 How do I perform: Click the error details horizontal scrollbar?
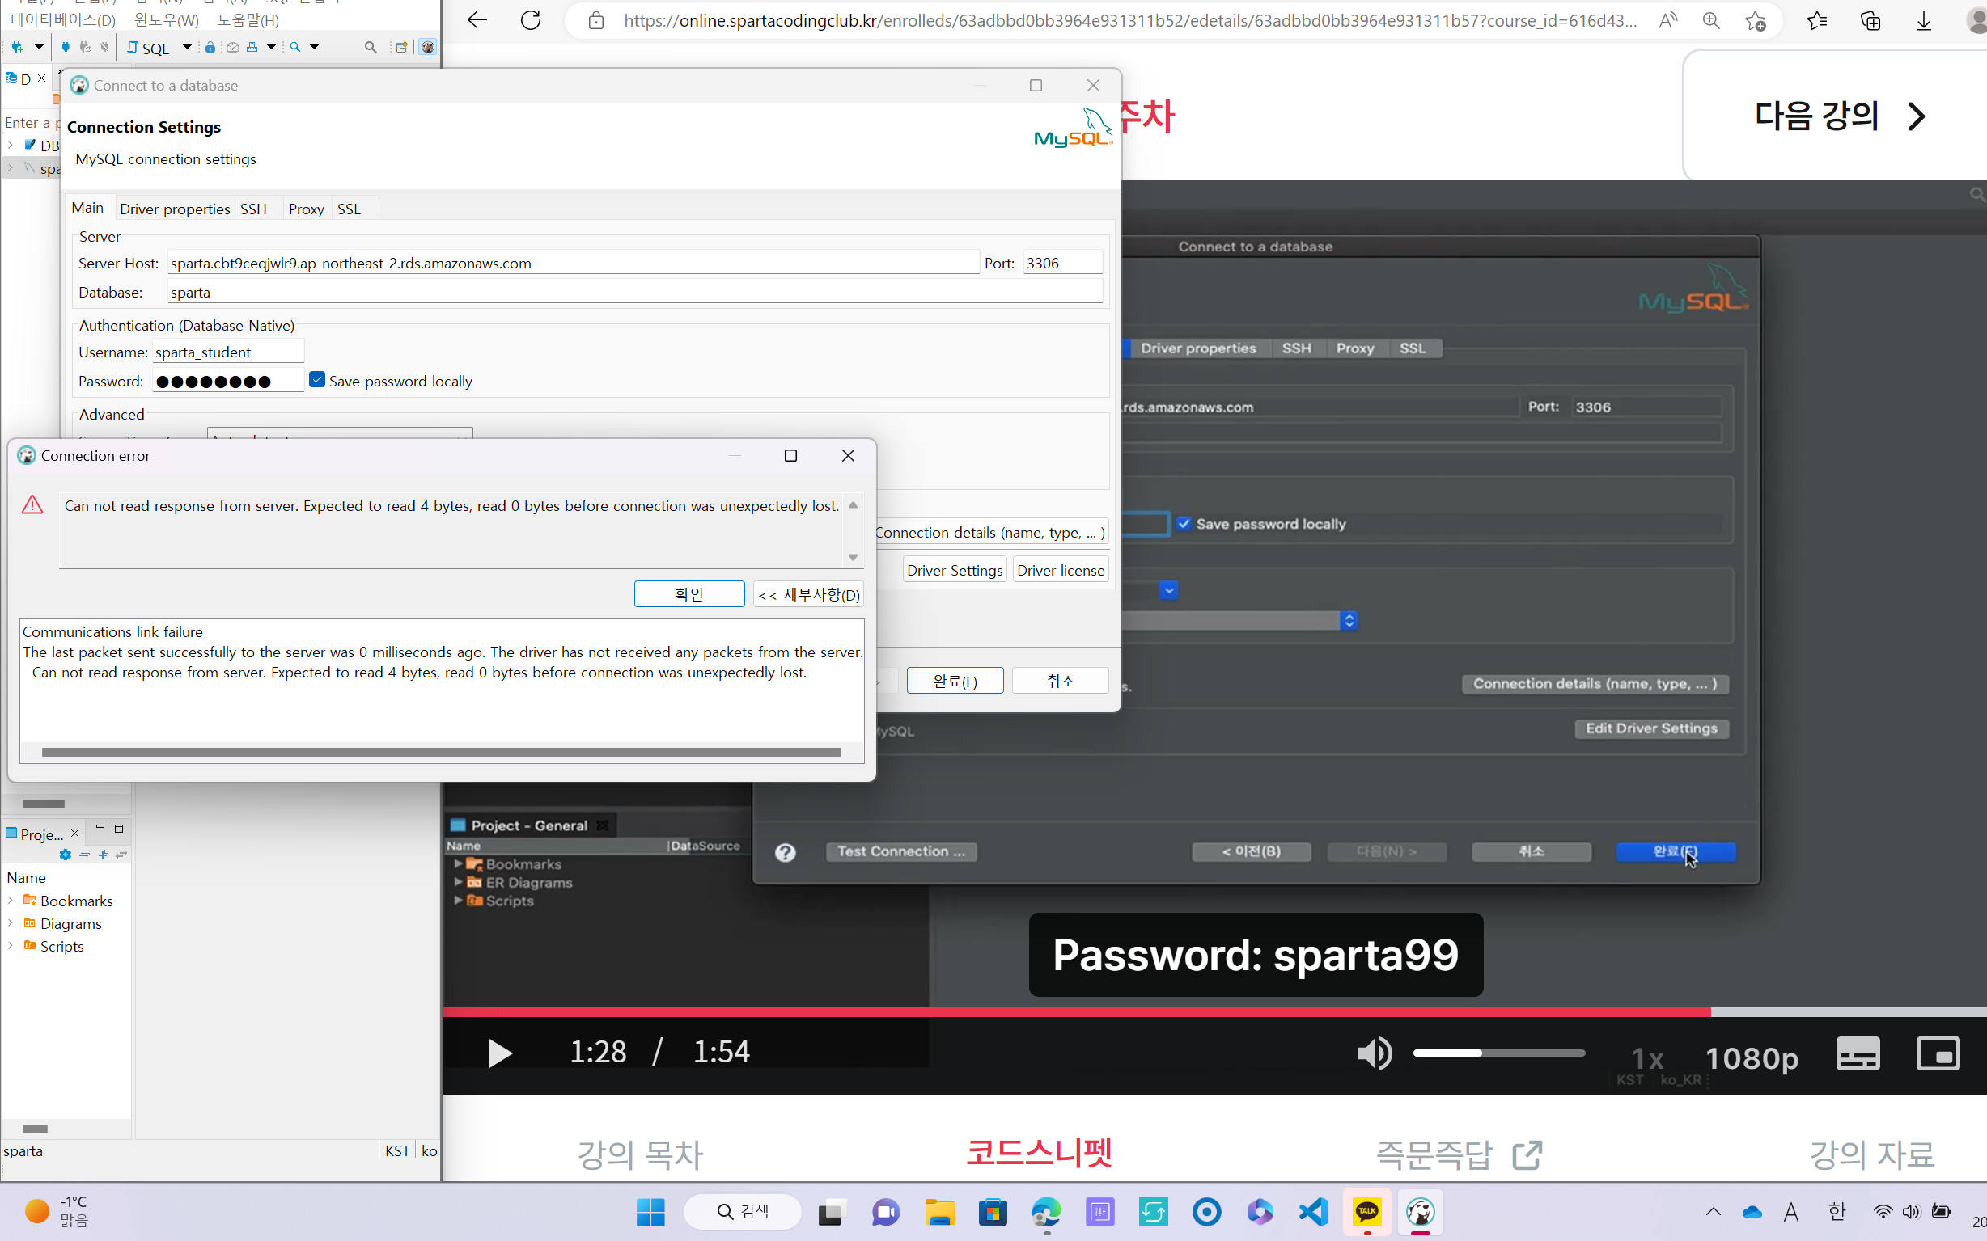point(441,752)
